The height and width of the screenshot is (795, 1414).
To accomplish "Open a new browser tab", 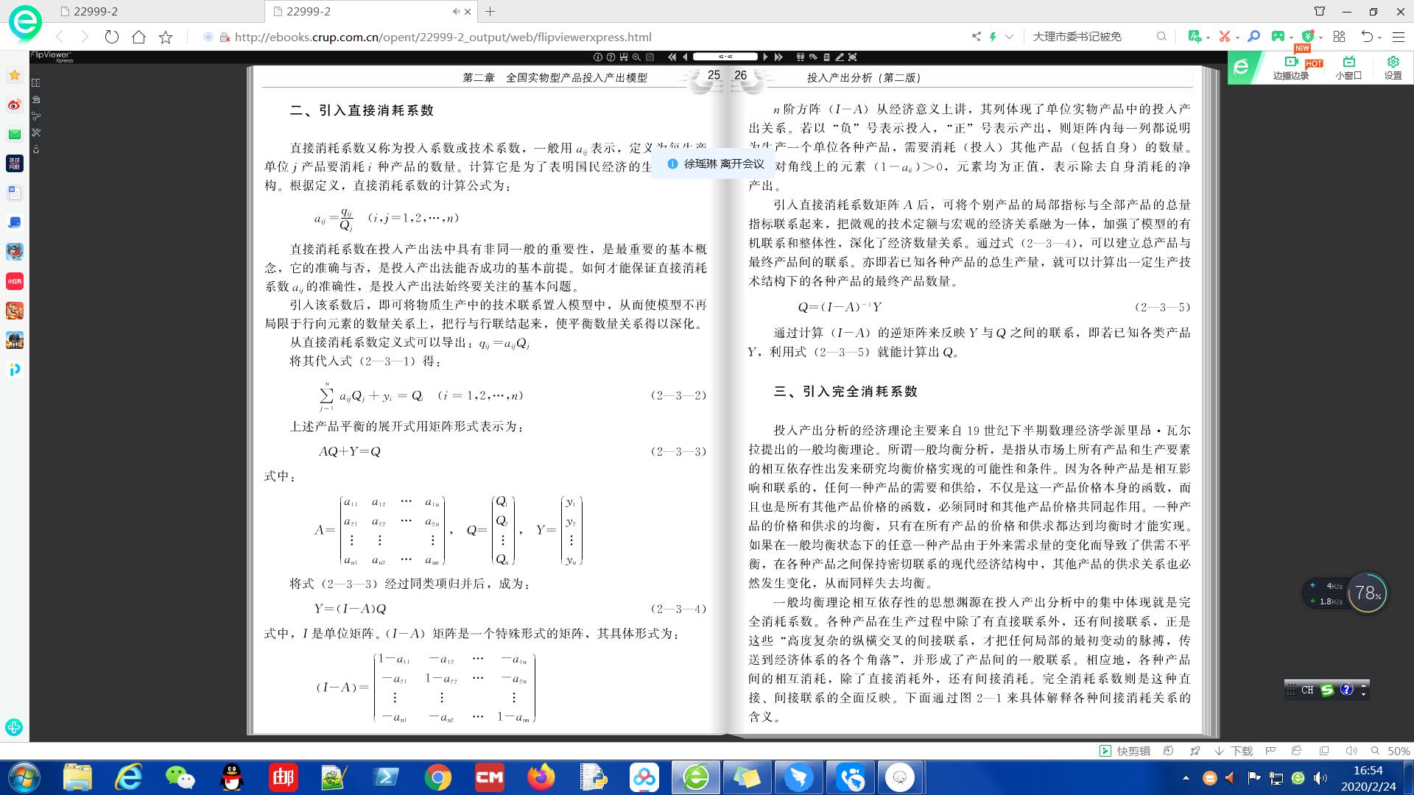I will pos(490,11).
